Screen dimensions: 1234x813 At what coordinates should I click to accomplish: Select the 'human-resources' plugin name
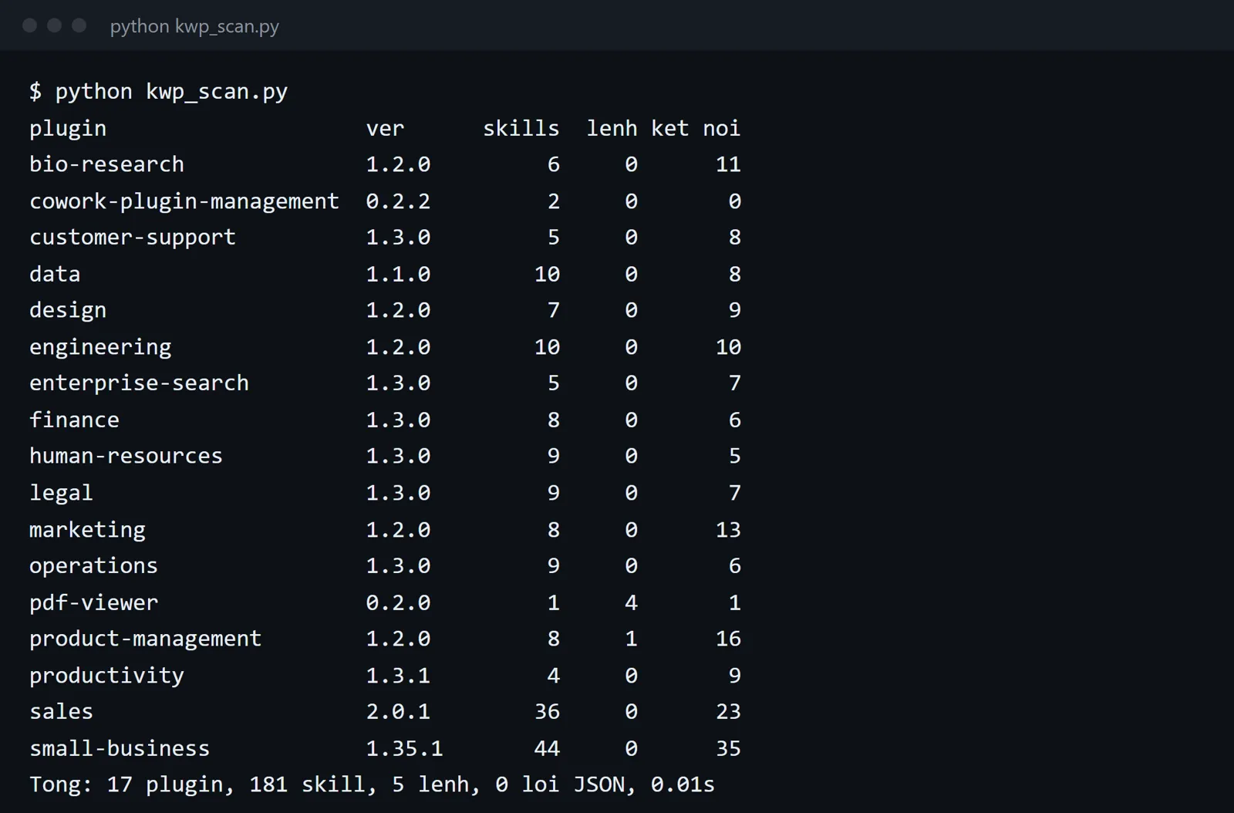(x=126, y=456)
